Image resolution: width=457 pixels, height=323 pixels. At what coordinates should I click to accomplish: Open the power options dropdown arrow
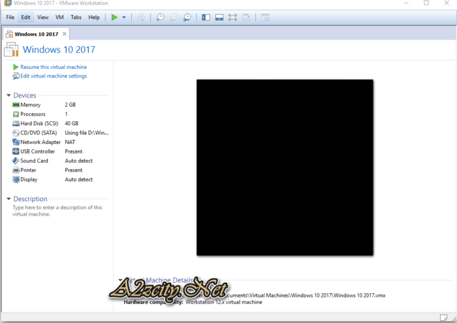click(124, 18)
